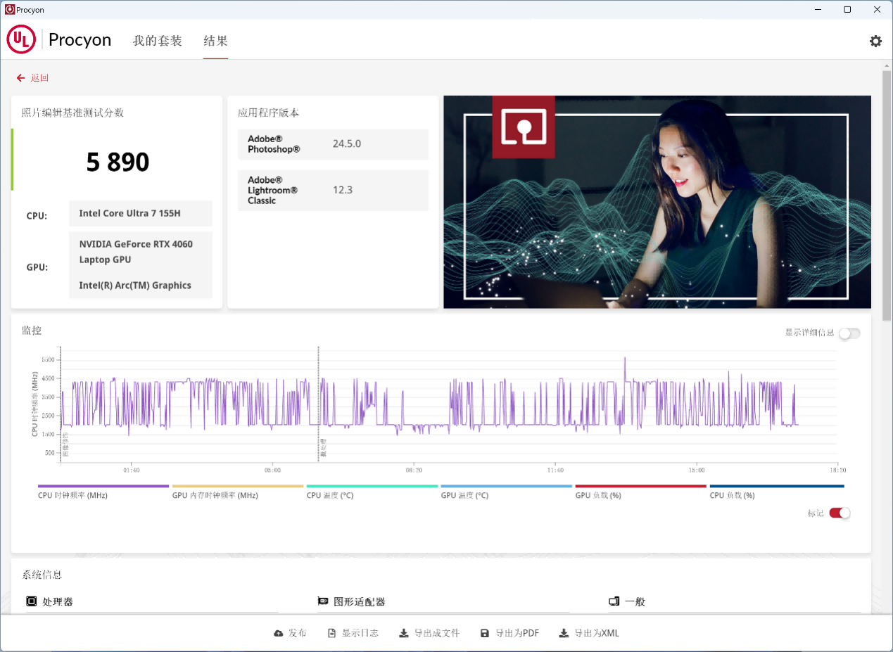Click the save icon next to 导出为PDF
Viewport: 893px width, 652px height.
coord(484,632)
